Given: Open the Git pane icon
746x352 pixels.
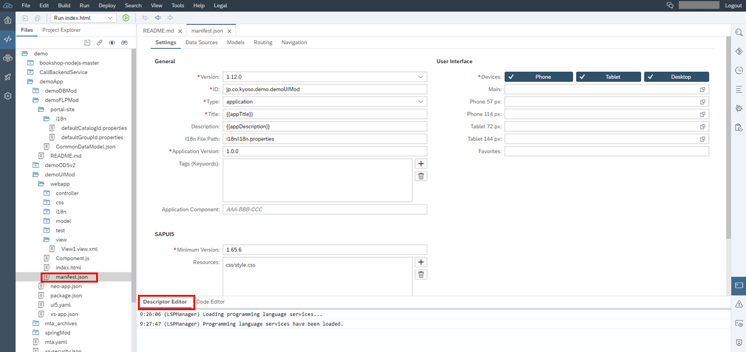Looking at the screenshot, I should (x=738, y=51).
